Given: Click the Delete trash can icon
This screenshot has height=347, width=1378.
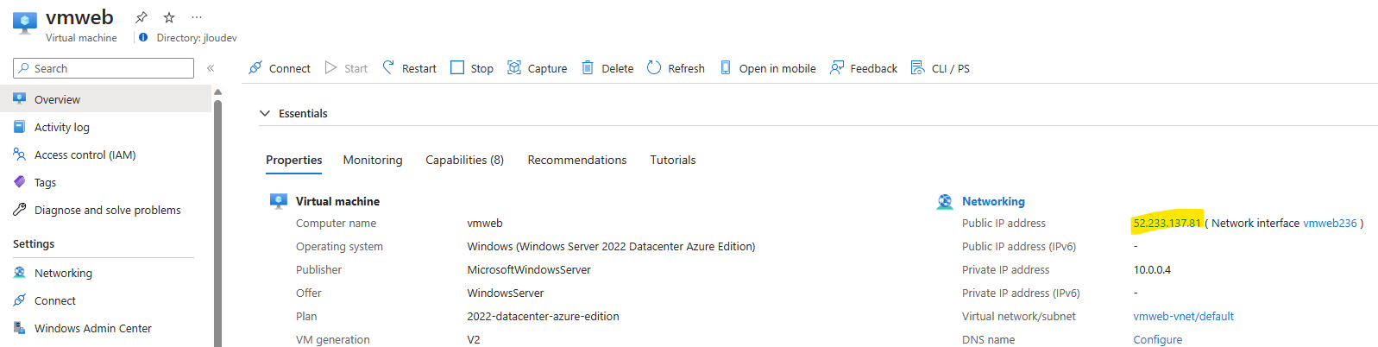Looking at the screenshot, I should (x=588, y=67).
